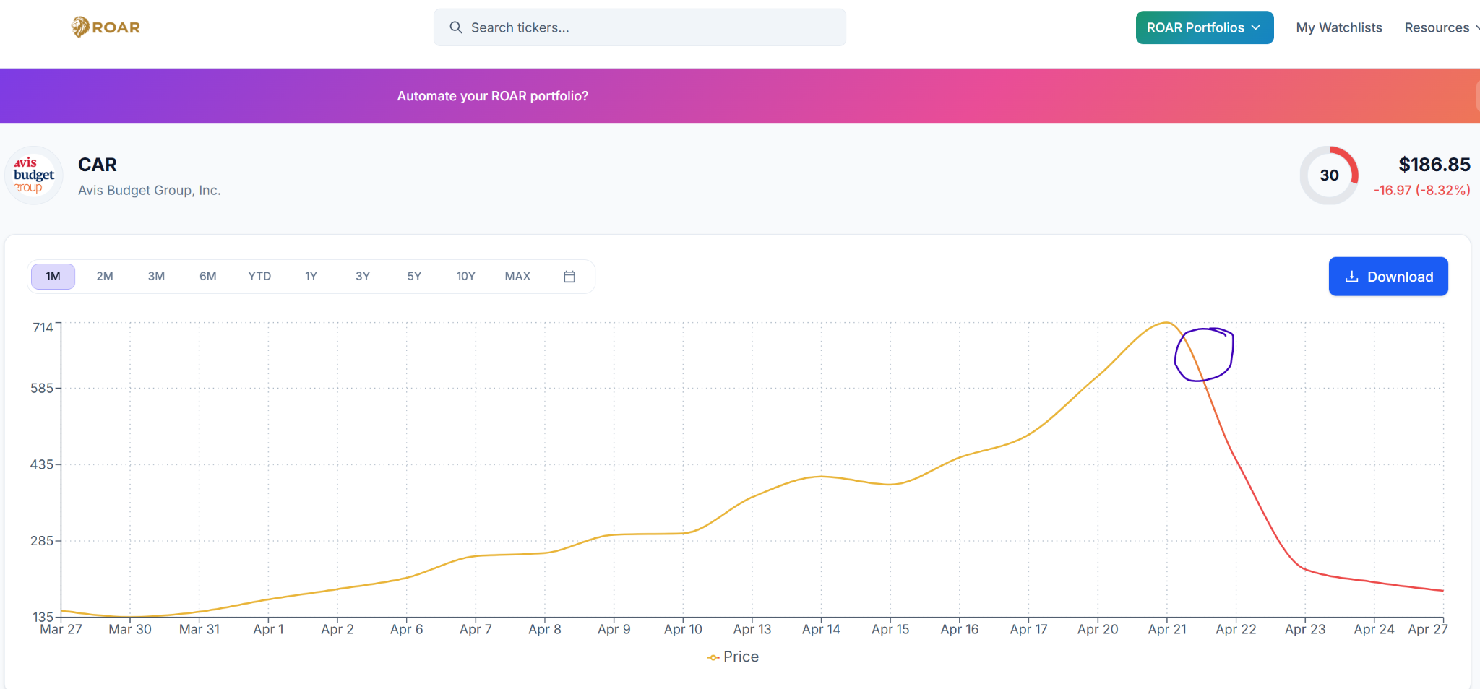Toggle the Price legend marker

[x=713, y=657]
